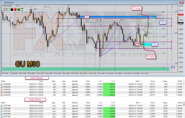The image size is (185, 118).
Task: Click the order icon for 181942500
Action: 1,95
